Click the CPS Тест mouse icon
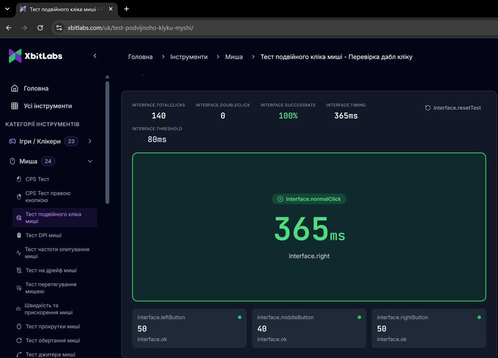 point(19,180)
